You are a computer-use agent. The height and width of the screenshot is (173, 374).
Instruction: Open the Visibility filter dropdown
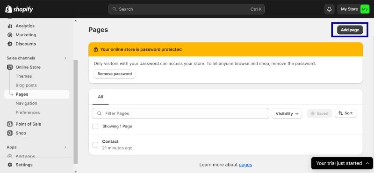click(287, 113)
